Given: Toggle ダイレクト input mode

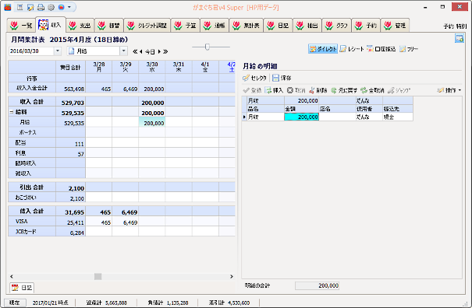Looking at the screenshot, I should (x=323, y=49).
